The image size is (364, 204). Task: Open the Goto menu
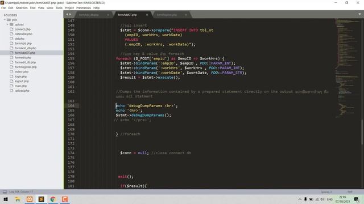coord(50,8)
